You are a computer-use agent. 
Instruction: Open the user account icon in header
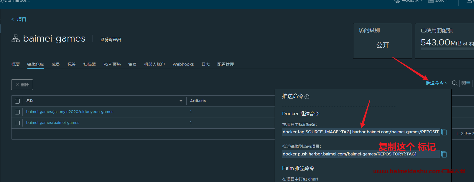coord(469,1)
